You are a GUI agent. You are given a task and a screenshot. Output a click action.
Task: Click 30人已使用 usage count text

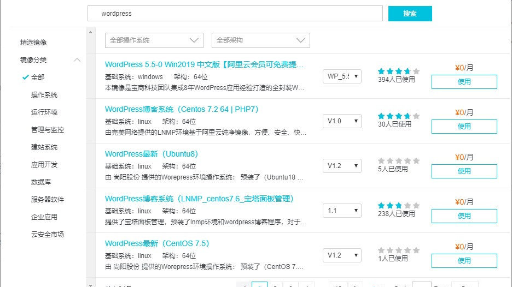394,124
